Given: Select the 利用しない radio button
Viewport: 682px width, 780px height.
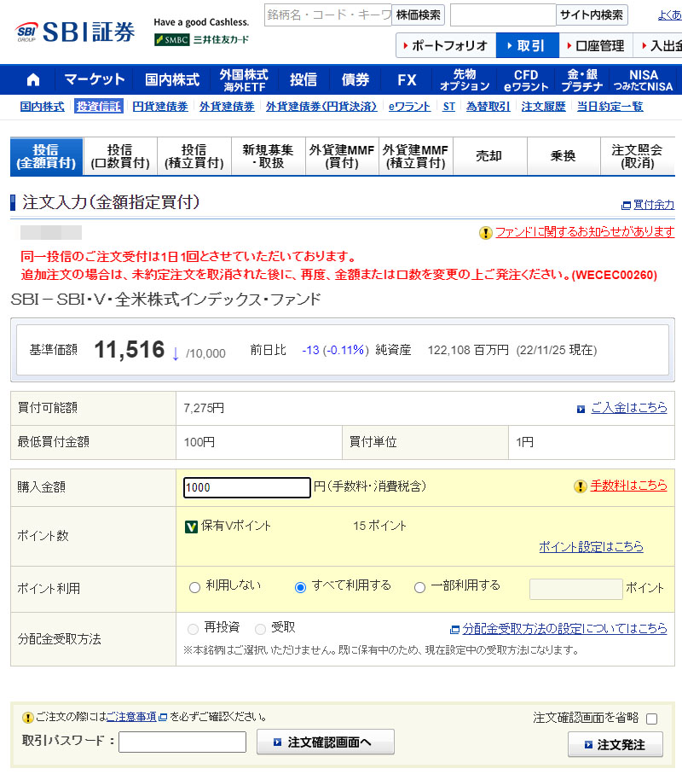Looking at the screenshot, I should click(x=194, y=587).
